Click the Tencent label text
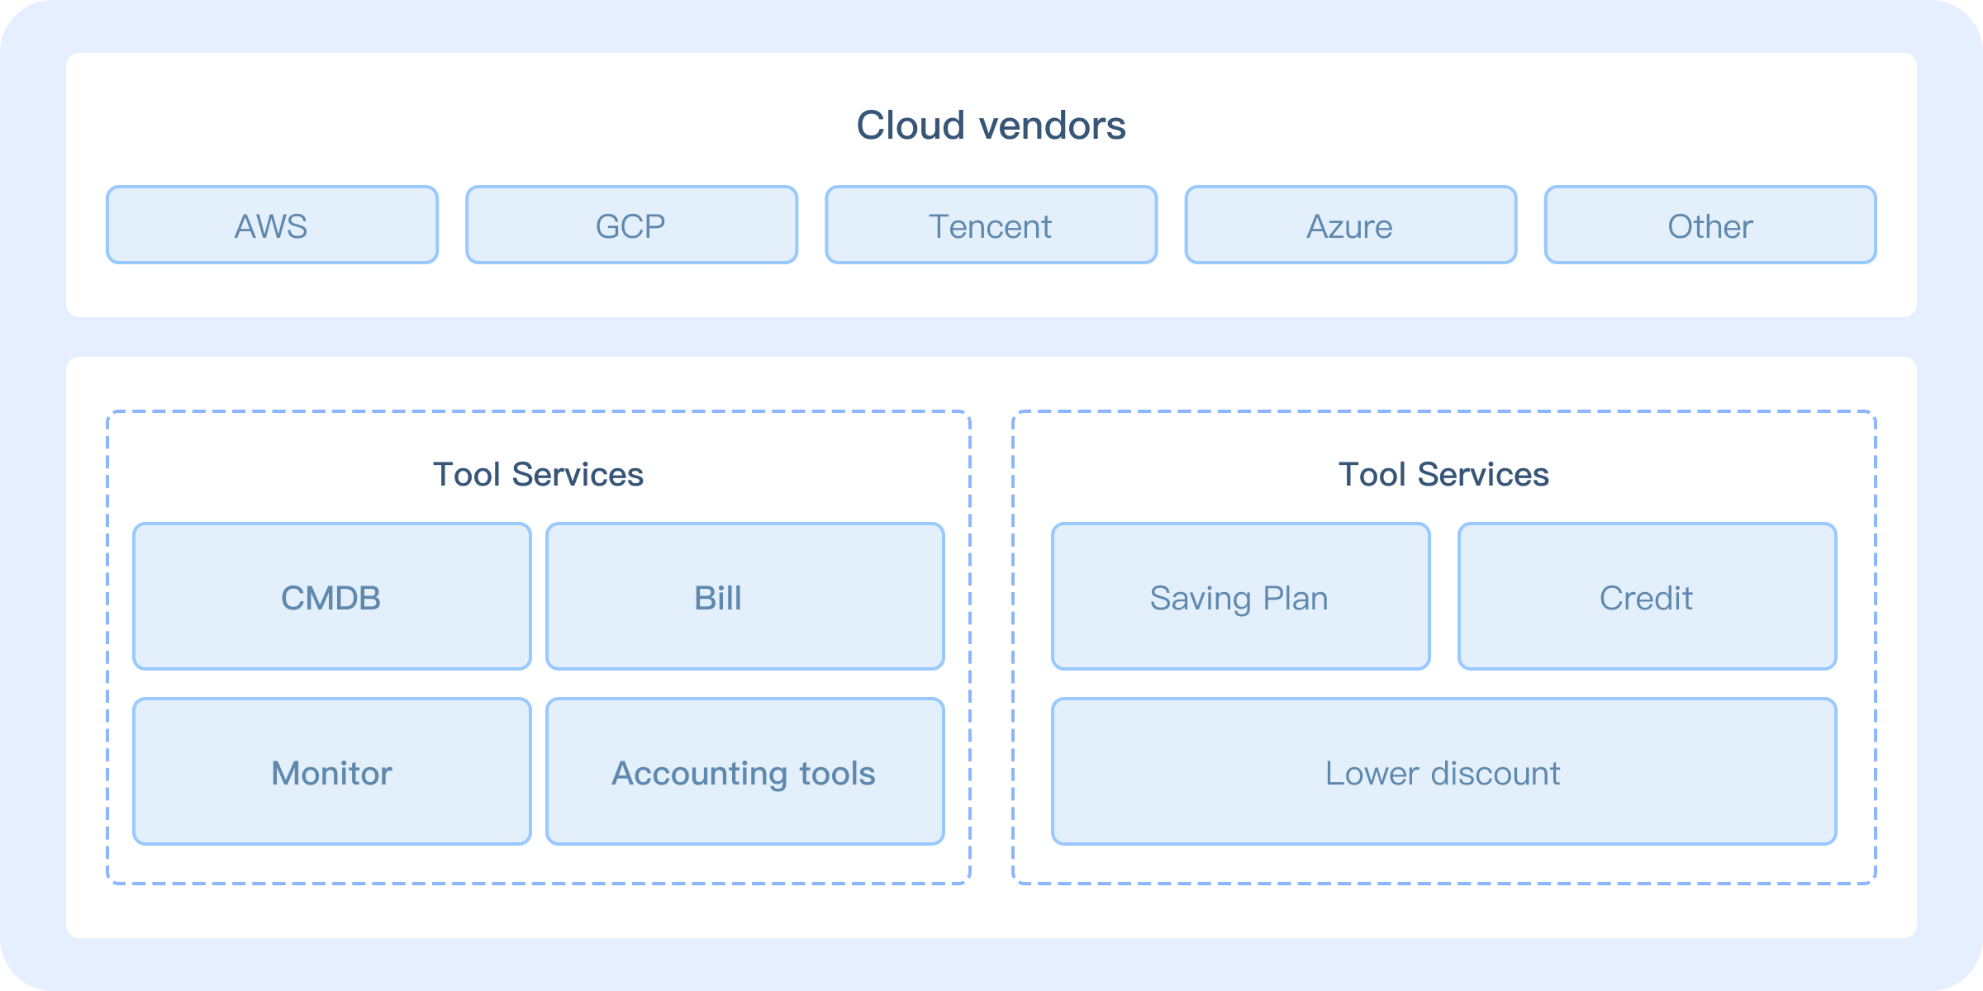 coord(990,226)
